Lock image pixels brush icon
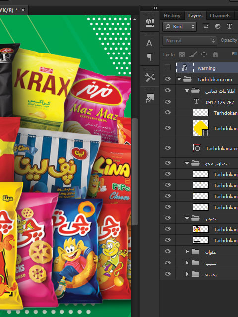This screenshot has width=238, height=317. coord(193,54)
